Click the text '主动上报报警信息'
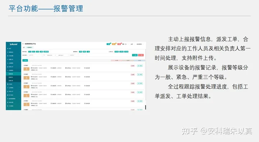The width and height of the screenshot is (259, 142). 190,39
